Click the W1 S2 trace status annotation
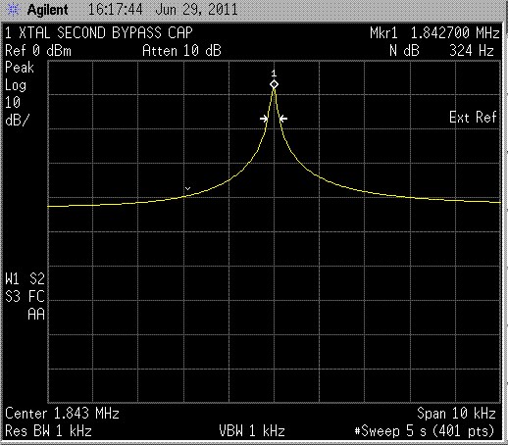Viewport: 508px width, 445px height. tap(25, 279)
